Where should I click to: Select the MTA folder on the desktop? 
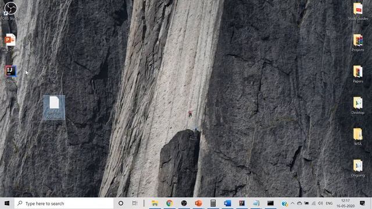point(358,137)
